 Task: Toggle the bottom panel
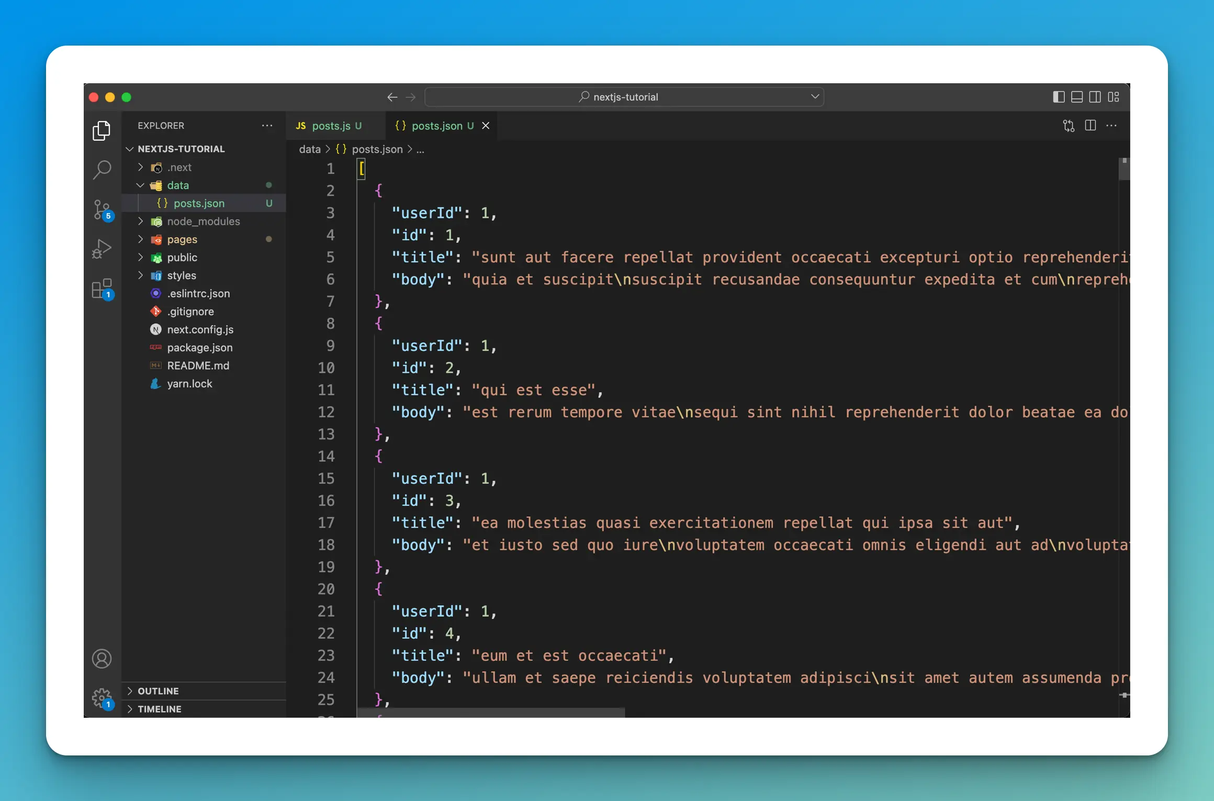point(1077,97)
